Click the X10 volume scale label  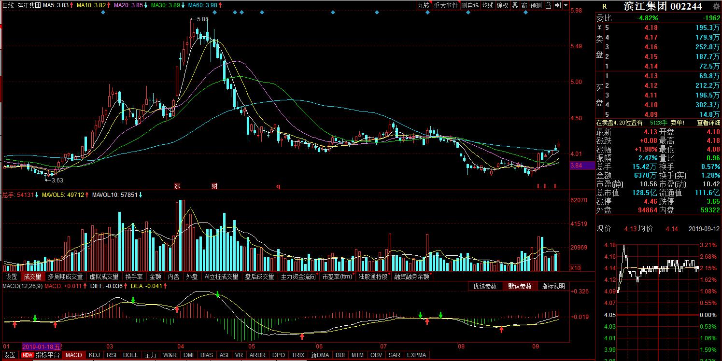(x=575, y=268)
